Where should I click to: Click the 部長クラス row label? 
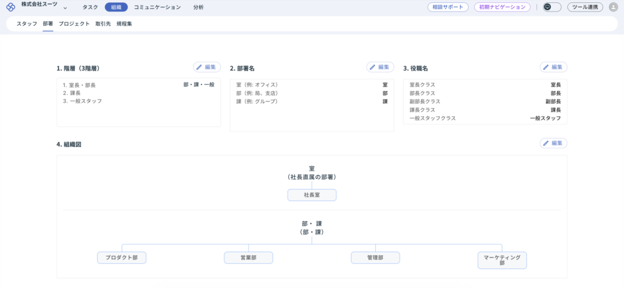[x=422, y=93]
